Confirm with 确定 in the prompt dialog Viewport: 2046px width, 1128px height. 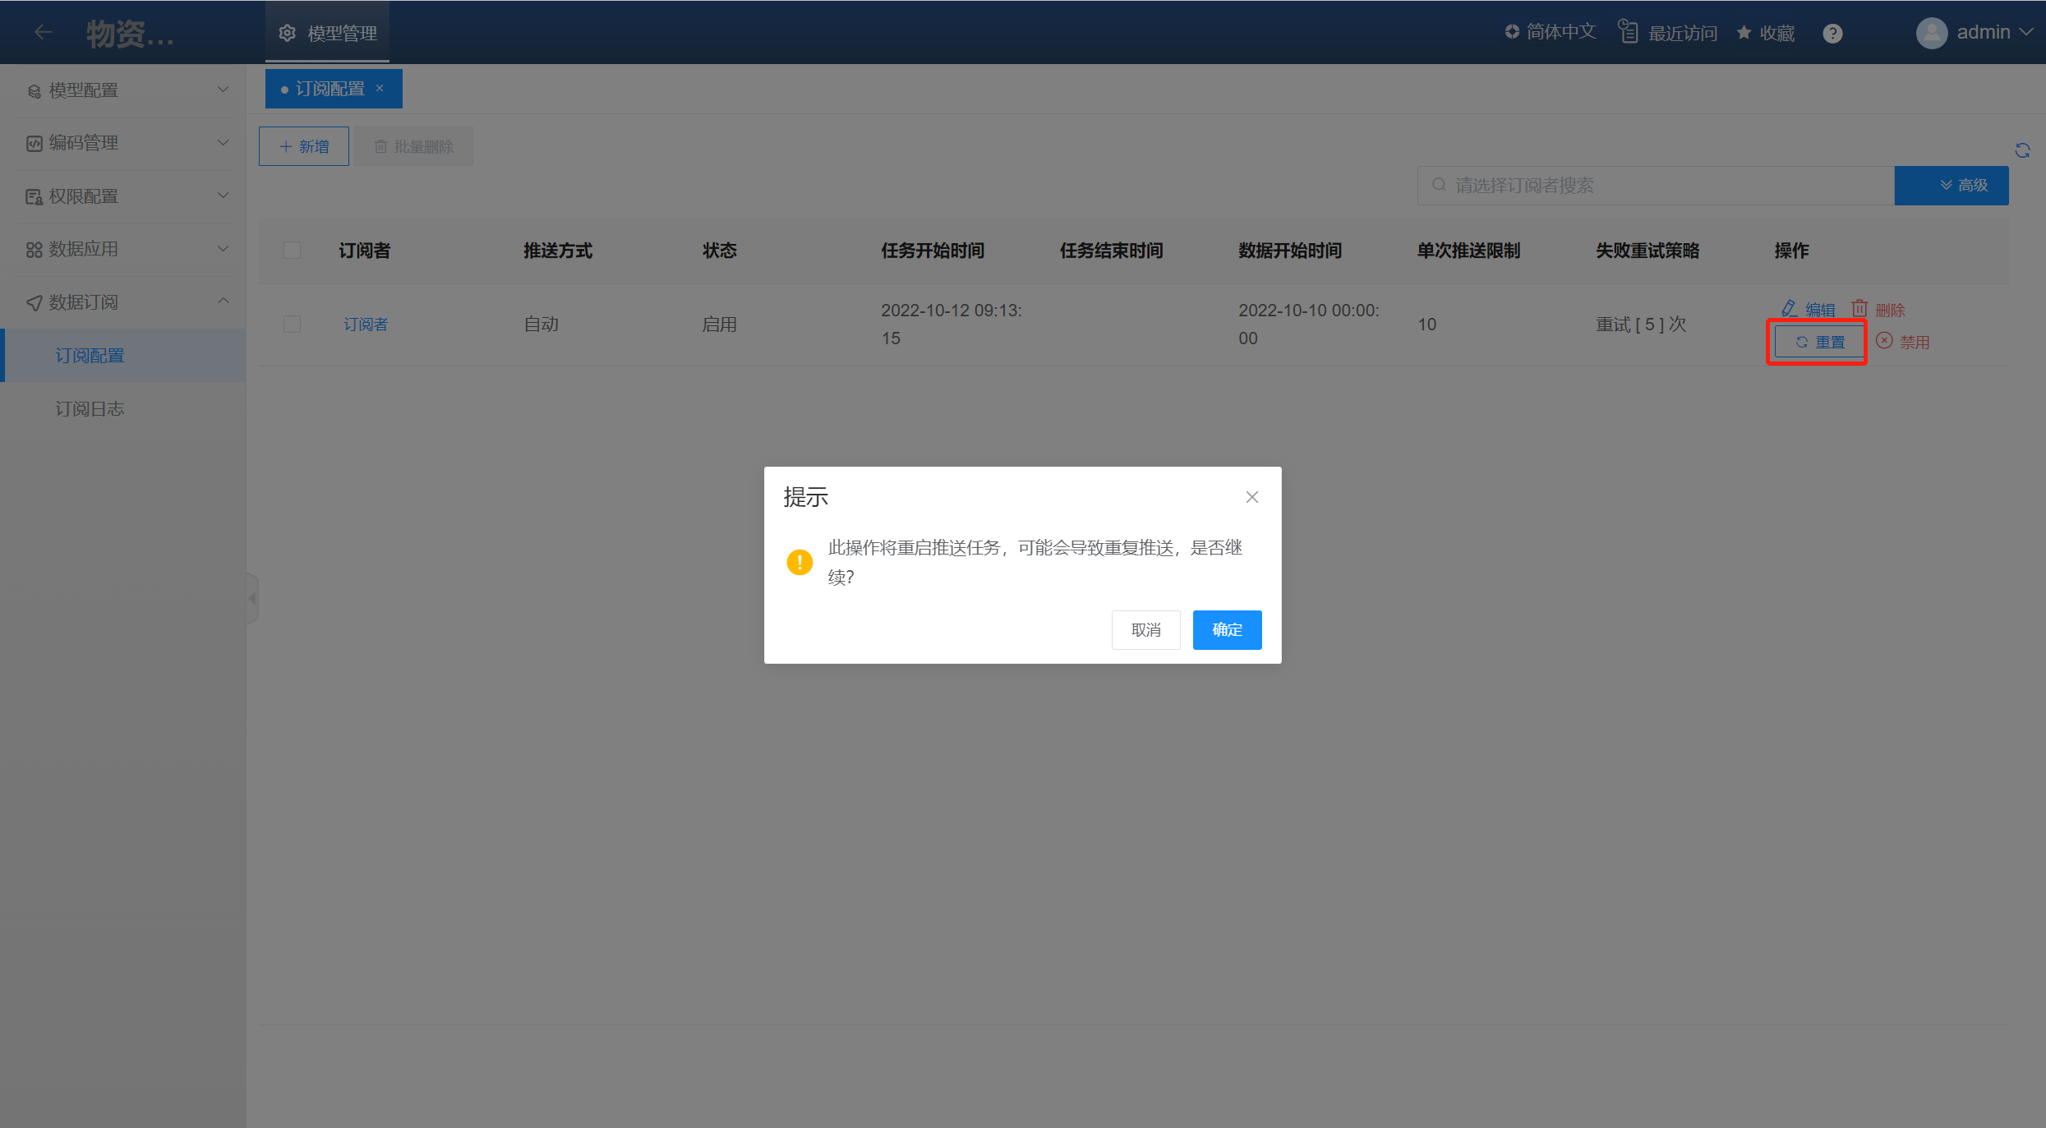[1227, 630]
